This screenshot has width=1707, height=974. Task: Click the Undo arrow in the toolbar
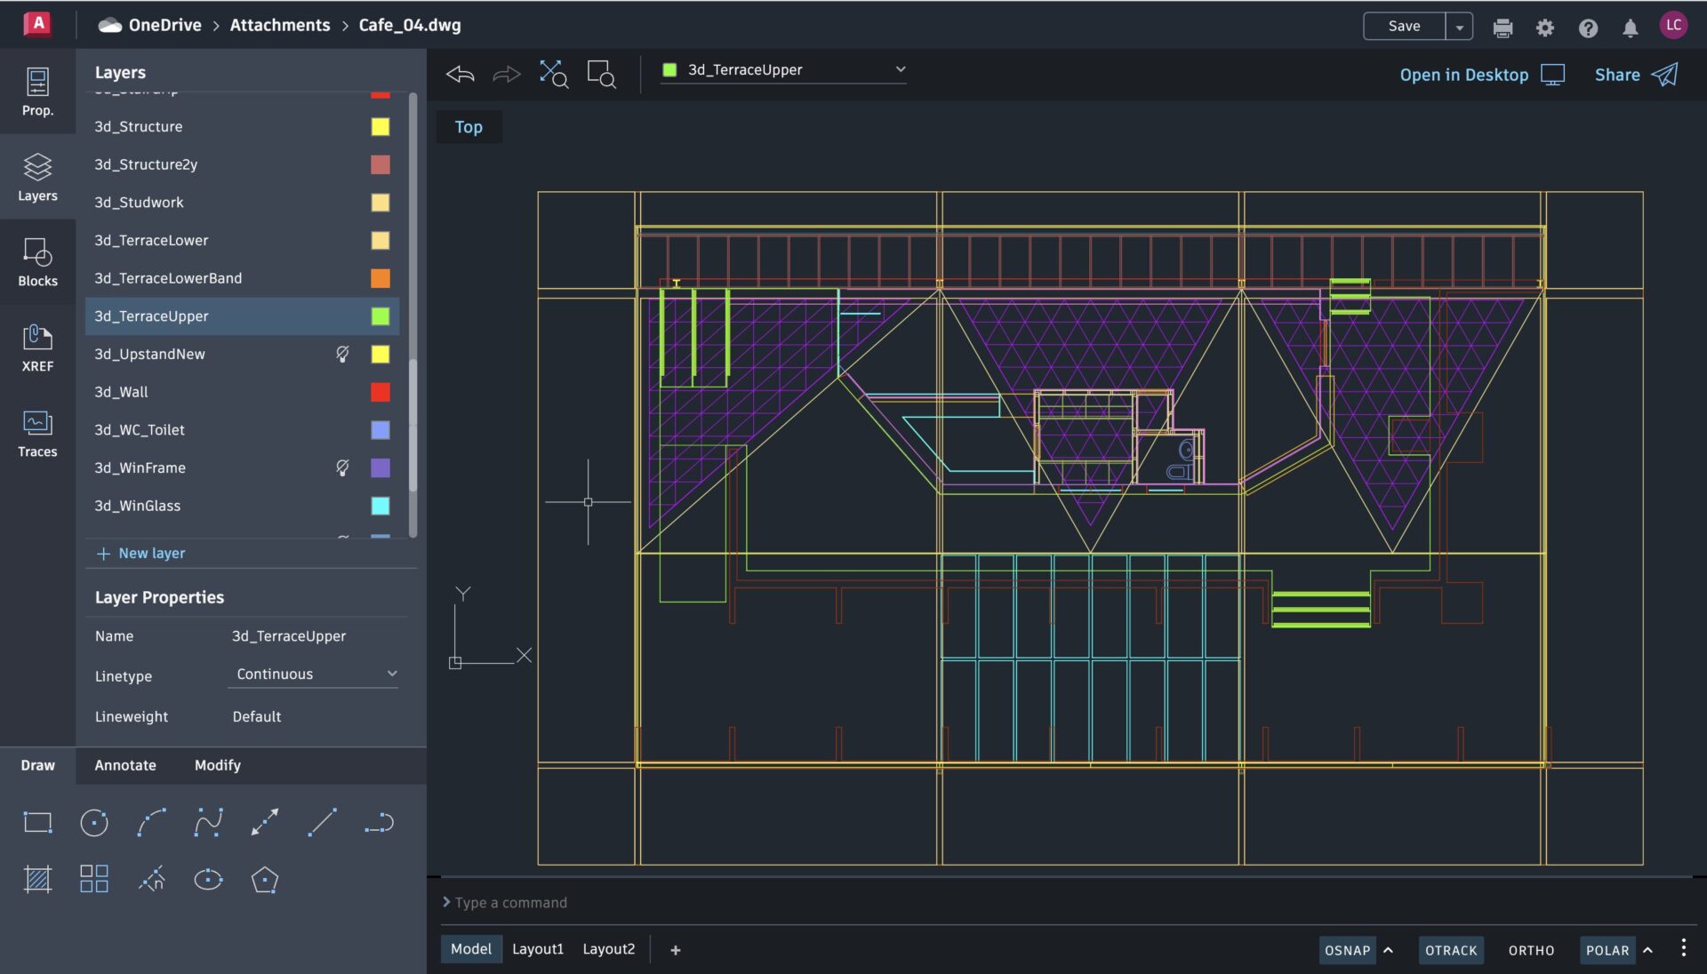coord(460,75)
